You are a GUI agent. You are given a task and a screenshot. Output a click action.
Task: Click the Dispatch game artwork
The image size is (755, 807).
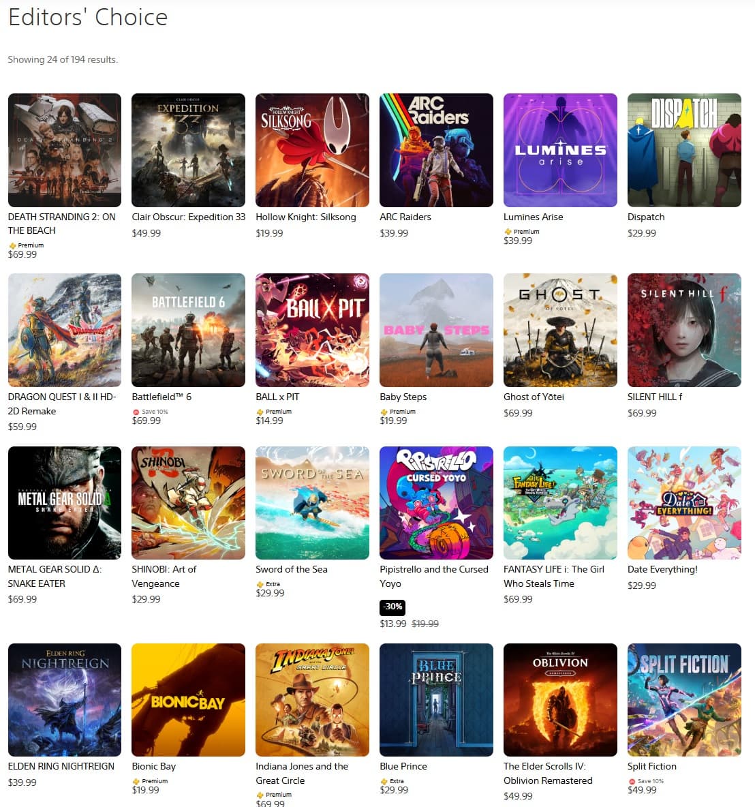pyautogui.click(x=685, y=150)
